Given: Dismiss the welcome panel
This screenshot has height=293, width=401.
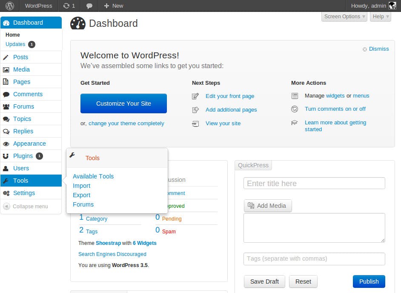Looking at the screenshot, I should point(379,49).
